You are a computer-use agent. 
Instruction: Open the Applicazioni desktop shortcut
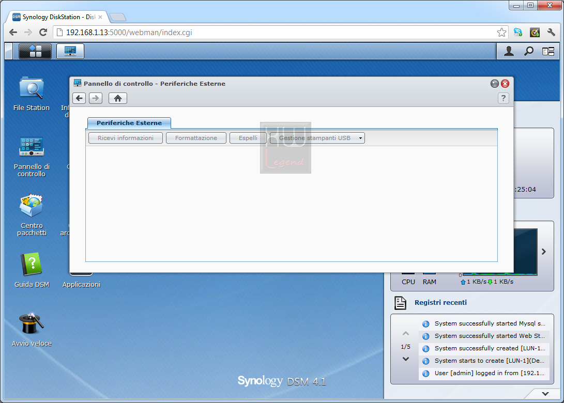pos(81,284)
